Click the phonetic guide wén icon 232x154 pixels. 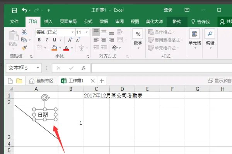[x=81, y=48]
